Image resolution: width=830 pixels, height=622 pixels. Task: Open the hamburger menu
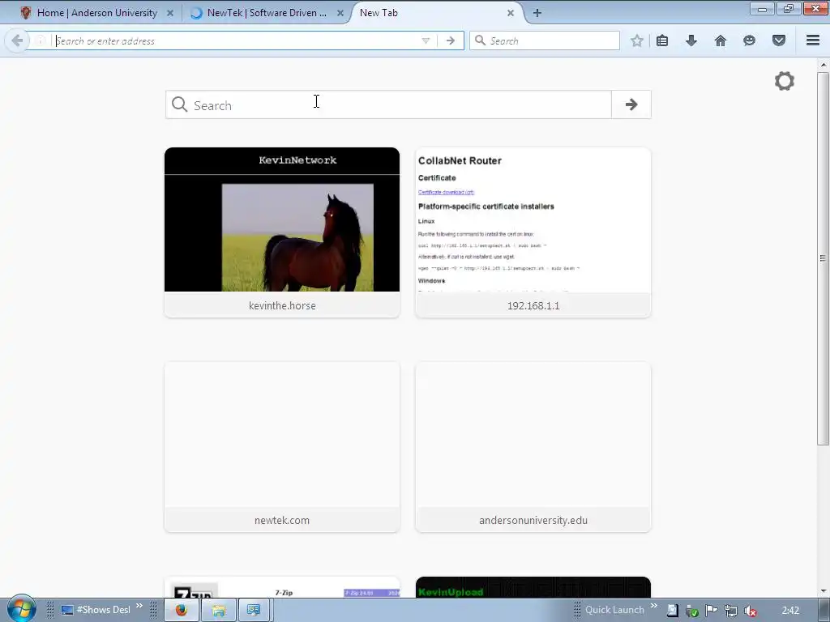coord(813,40)
